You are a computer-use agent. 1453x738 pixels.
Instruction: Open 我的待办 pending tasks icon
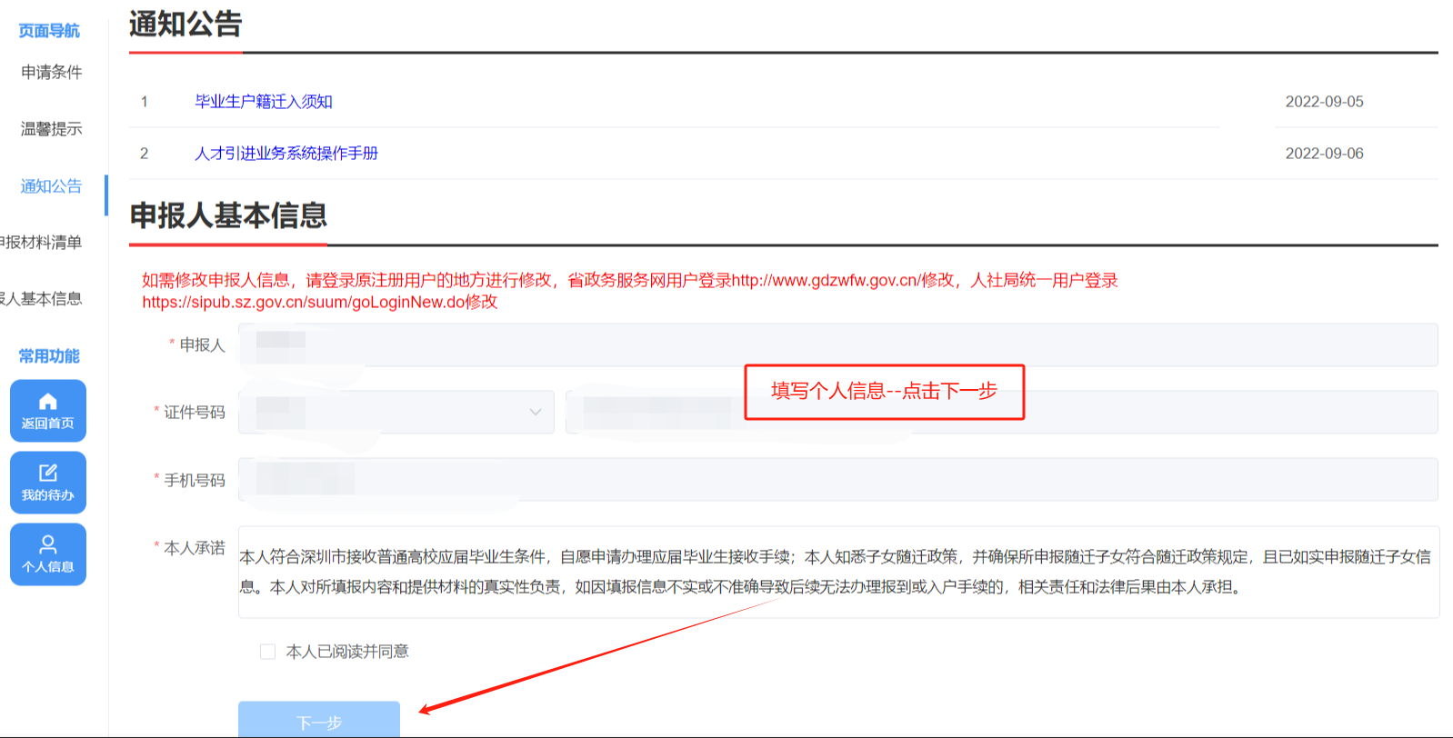(48, 483)
